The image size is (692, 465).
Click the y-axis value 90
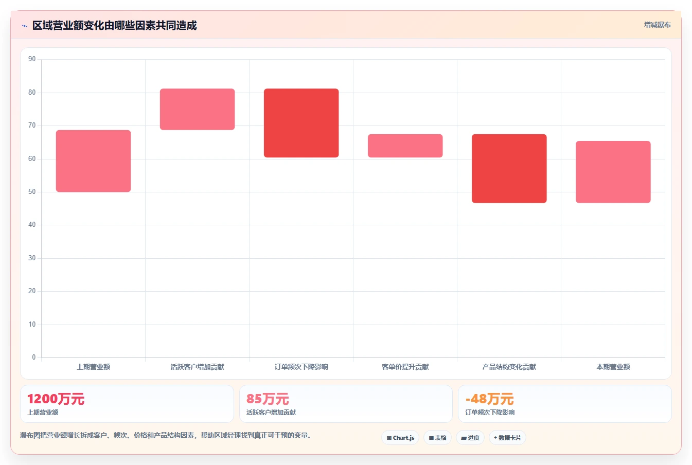pyautogui.click(x=32, y=59)
